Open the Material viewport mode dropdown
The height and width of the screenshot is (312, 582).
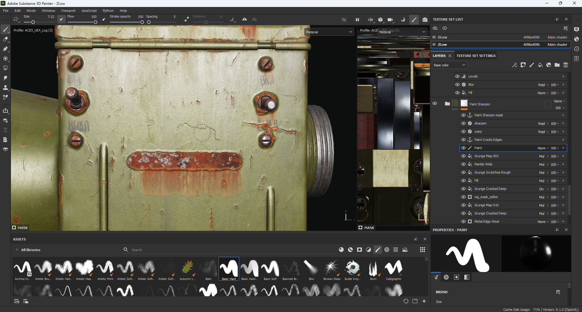(x=329, y=32)
